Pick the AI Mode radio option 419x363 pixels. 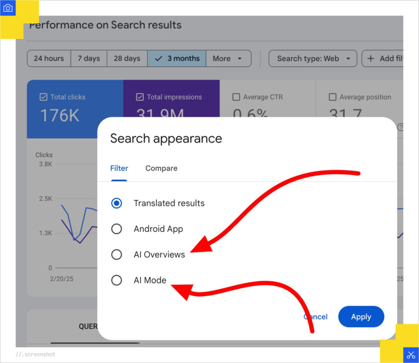click(117, 280)
